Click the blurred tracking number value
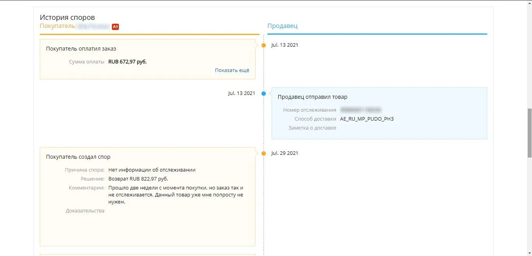The width and height of the screenshot is (532, 256). point(361,110)
